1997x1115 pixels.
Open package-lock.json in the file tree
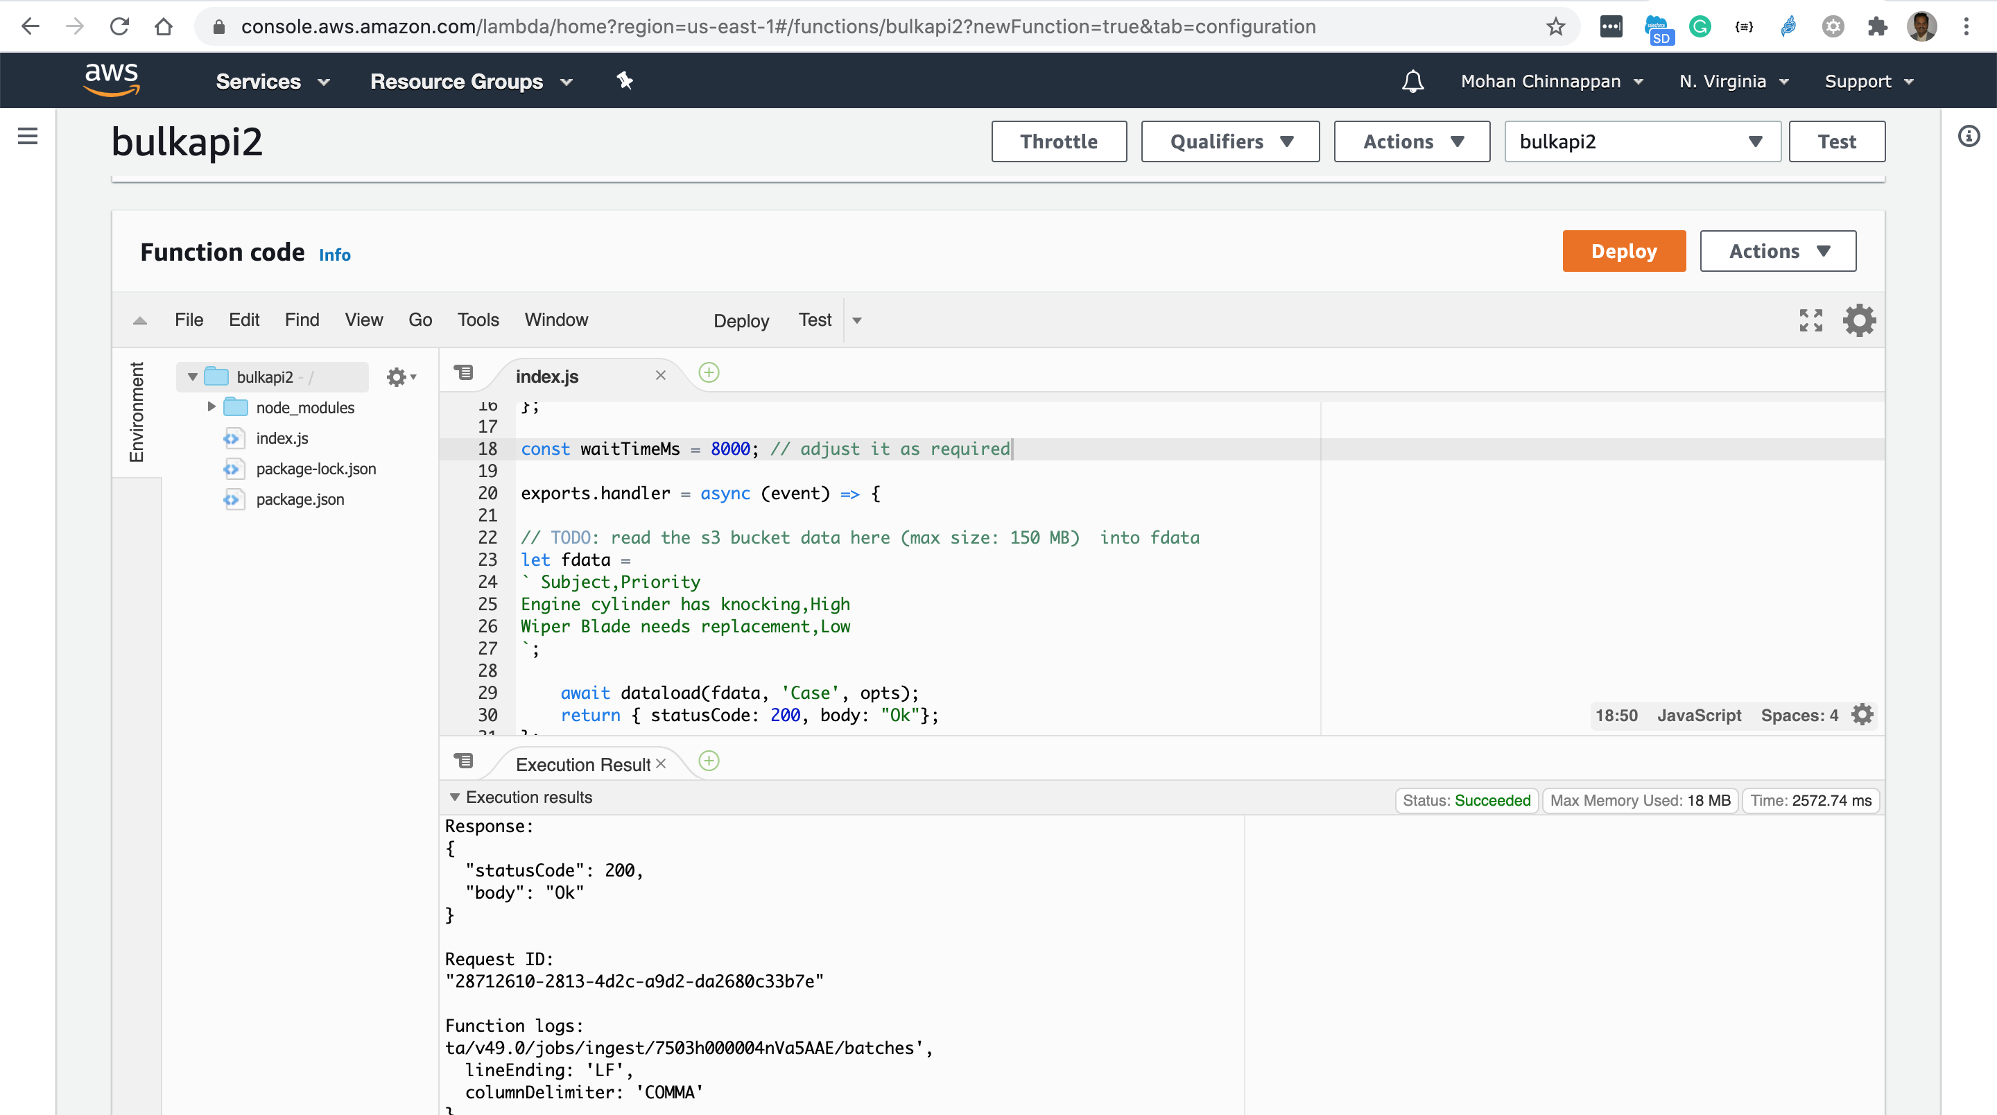click(315, 468)
